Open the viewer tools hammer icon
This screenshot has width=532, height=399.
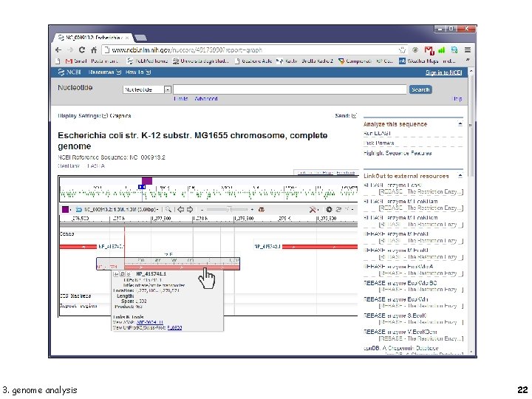pyautogui.click(x=313, y=210)
